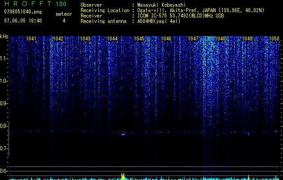Click the HROFFT 1.00 title text
Viewport: 283px width, 180px height.
36,4
